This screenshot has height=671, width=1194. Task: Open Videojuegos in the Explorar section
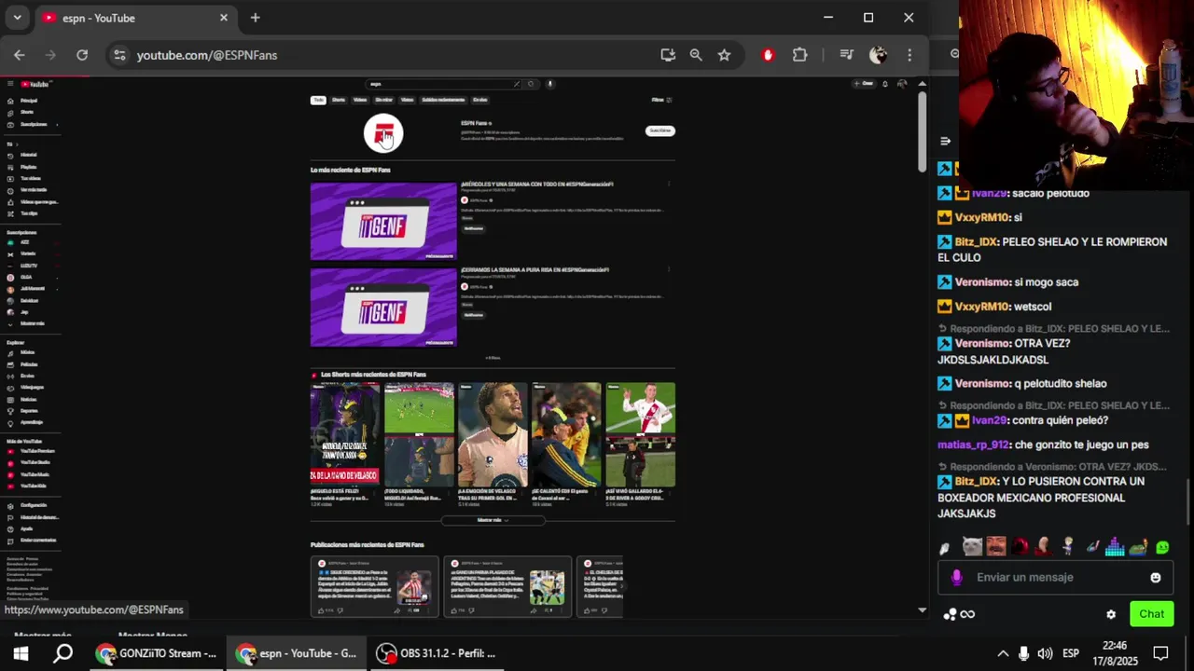(32, 387)
